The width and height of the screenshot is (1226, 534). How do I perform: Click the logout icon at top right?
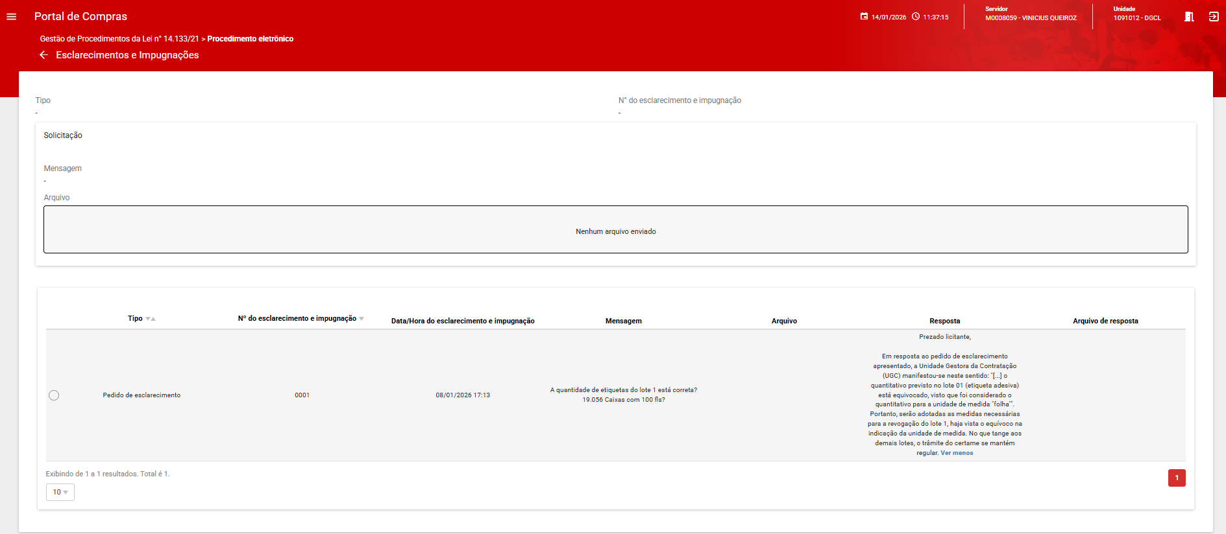(x=1214, y=17)
